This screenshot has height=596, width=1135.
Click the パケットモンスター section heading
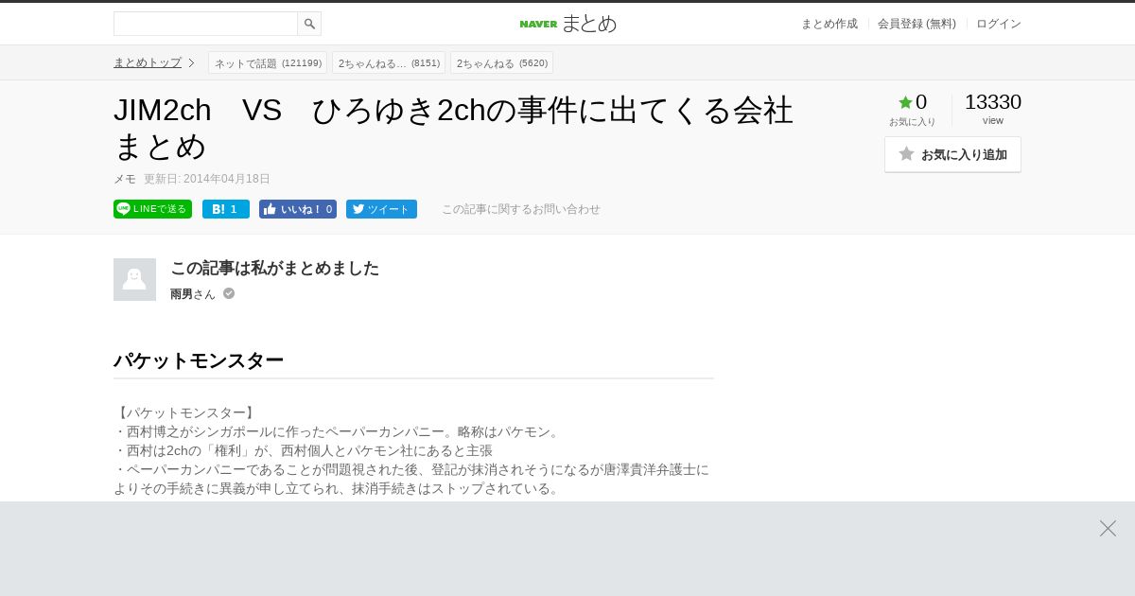[x=199, y=360]
